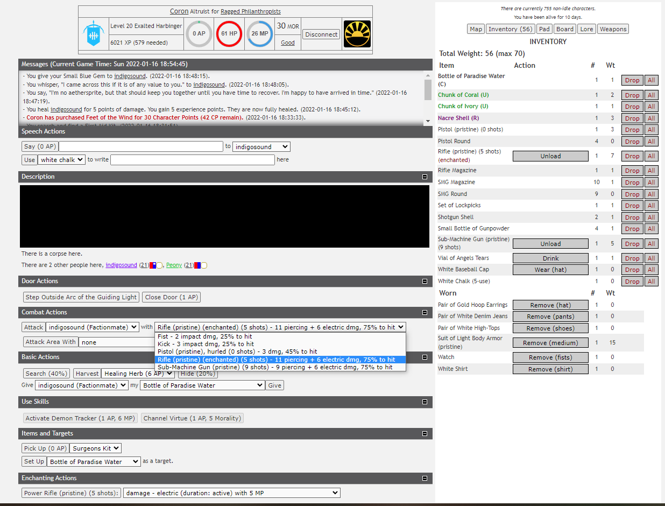Image resolution: width=665 pixels, height=506 pixels.
Task: Collapse the Basic Actions section
Action: click(425, 357)
